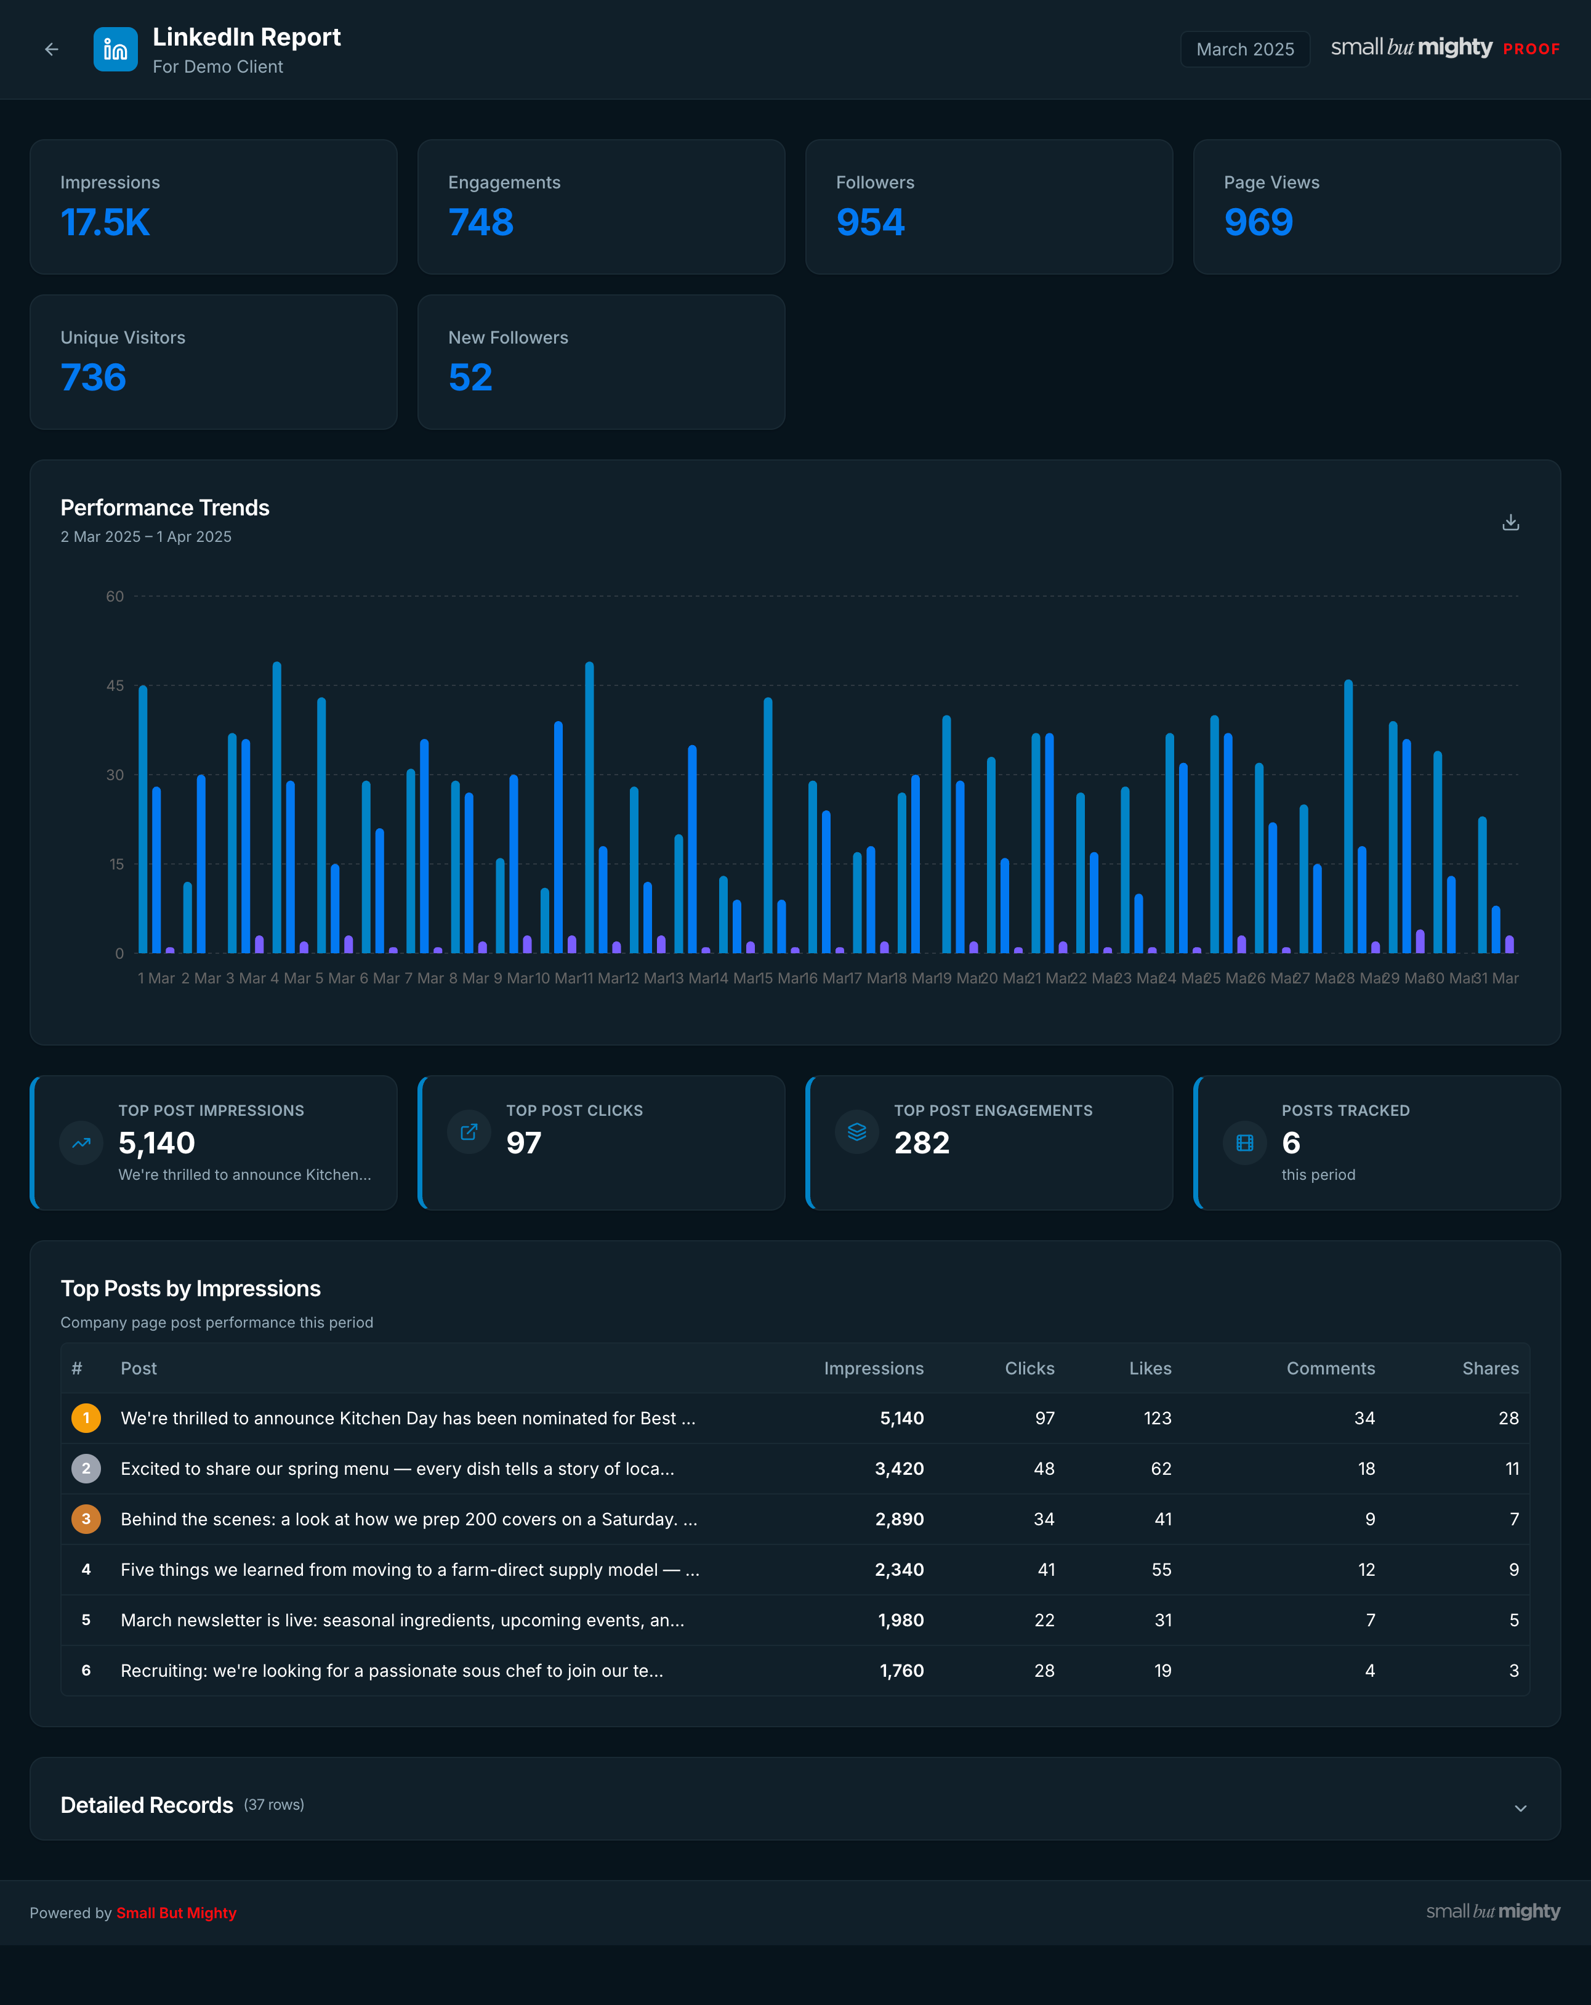Click the bronze rank 3 badge
1591x2005 pixels.
86,1519
